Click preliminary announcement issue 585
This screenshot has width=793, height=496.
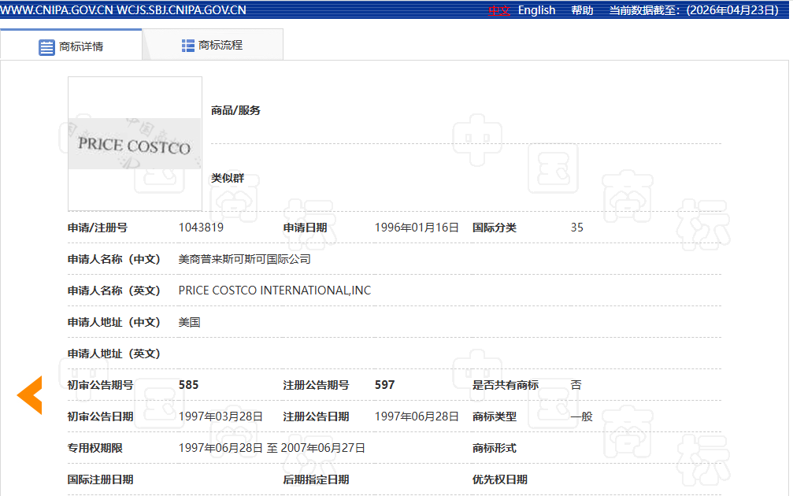(188, 385)
